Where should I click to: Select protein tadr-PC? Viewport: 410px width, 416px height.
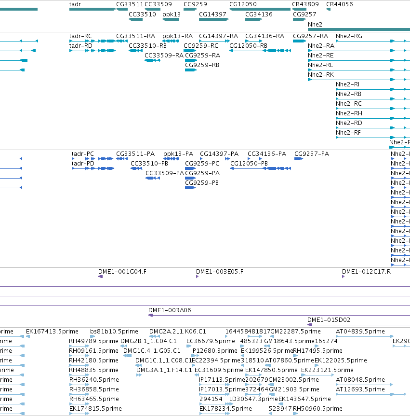(x=83, y=154)
